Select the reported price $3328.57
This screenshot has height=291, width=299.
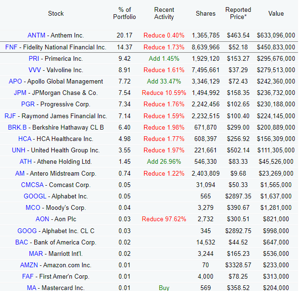(238, 265)
